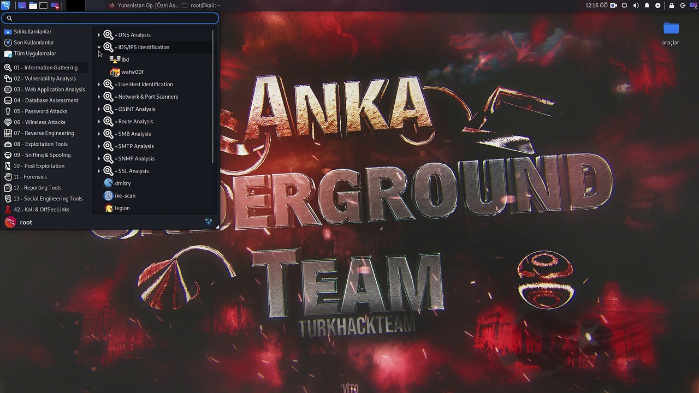Image resolution: width=699 pixels, height=393 pixels.
Task: Open the volume control in the tray
Action: coord(636,5)
